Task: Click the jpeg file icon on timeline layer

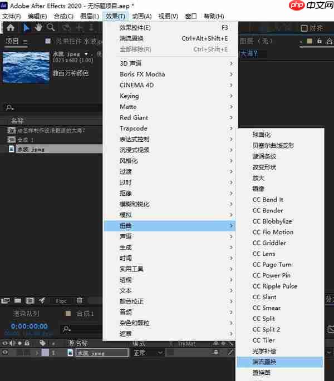Action: point(70,353)
